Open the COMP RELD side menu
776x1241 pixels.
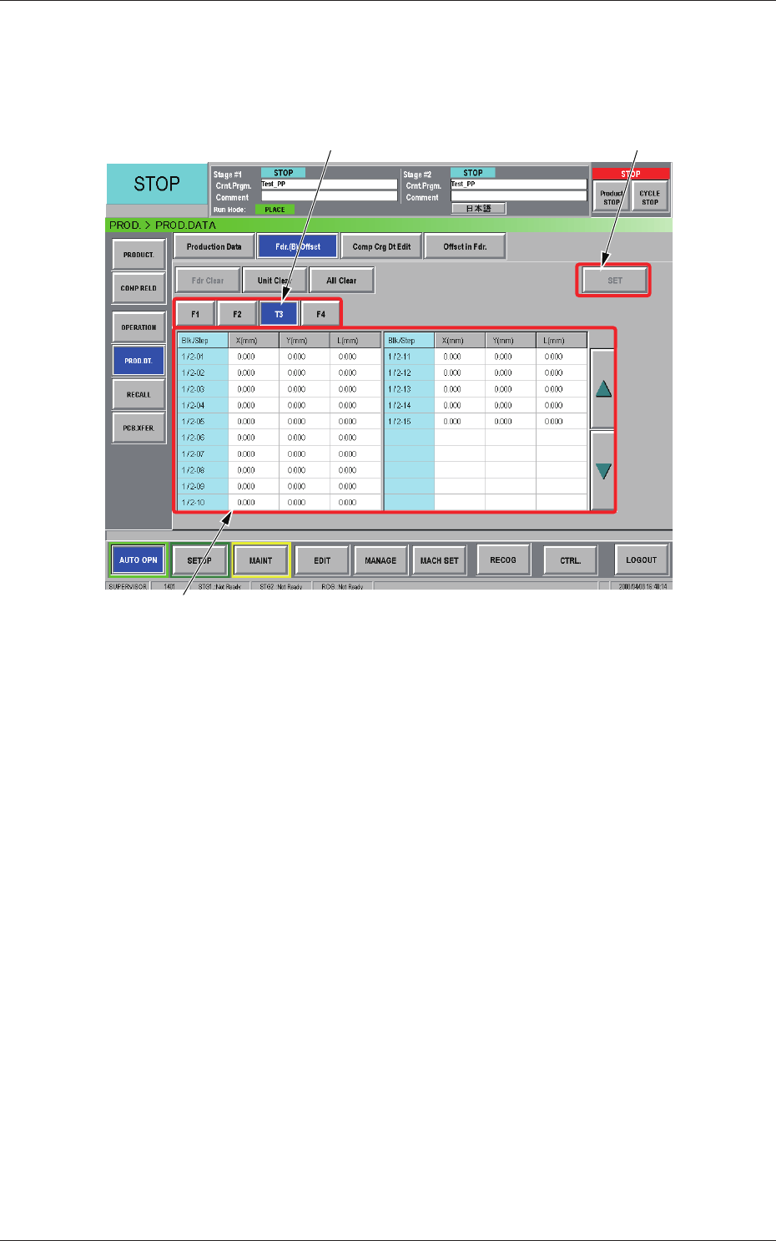click(139, 288)
